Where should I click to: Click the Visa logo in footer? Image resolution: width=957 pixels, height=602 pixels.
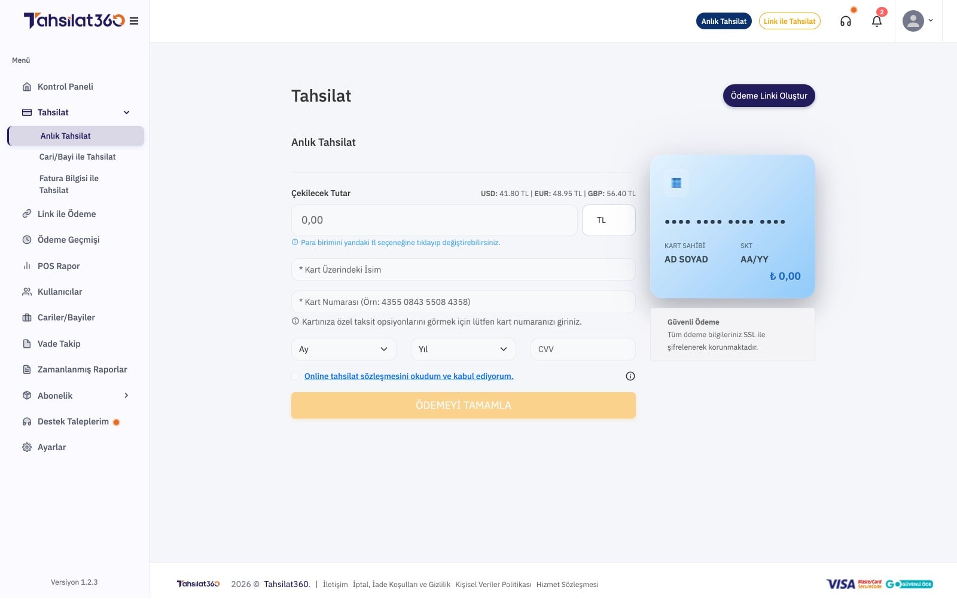click(x=840, y=584)
